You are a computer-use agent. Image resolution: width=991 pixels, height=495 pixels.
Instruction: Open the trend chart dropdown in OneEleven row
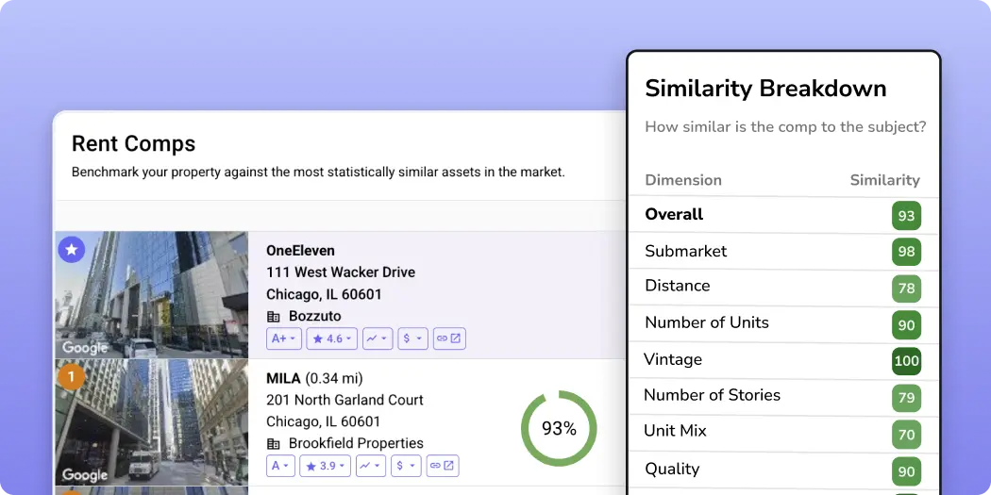click(x=378, y=338)
